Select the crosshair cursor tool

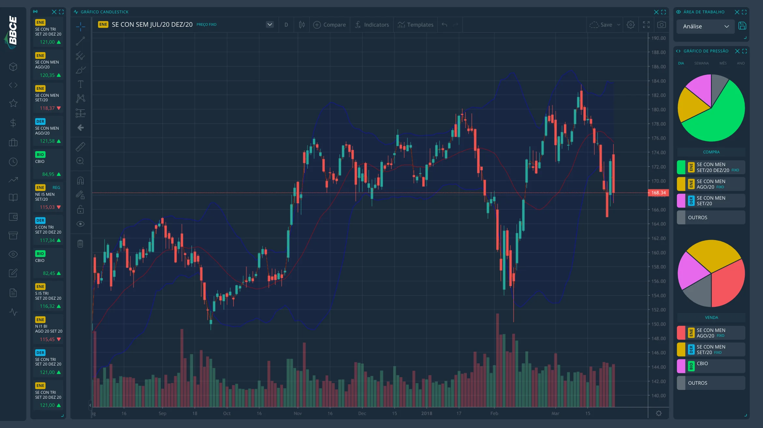(80, 27)
